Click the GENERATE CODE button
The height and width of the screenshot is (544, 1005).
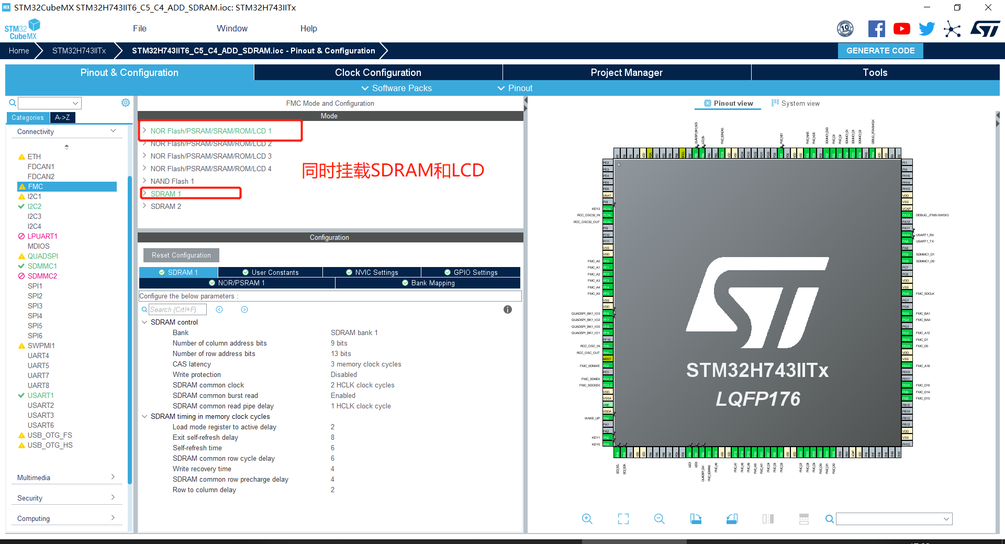pyautogui.click(x=880, y=51)
